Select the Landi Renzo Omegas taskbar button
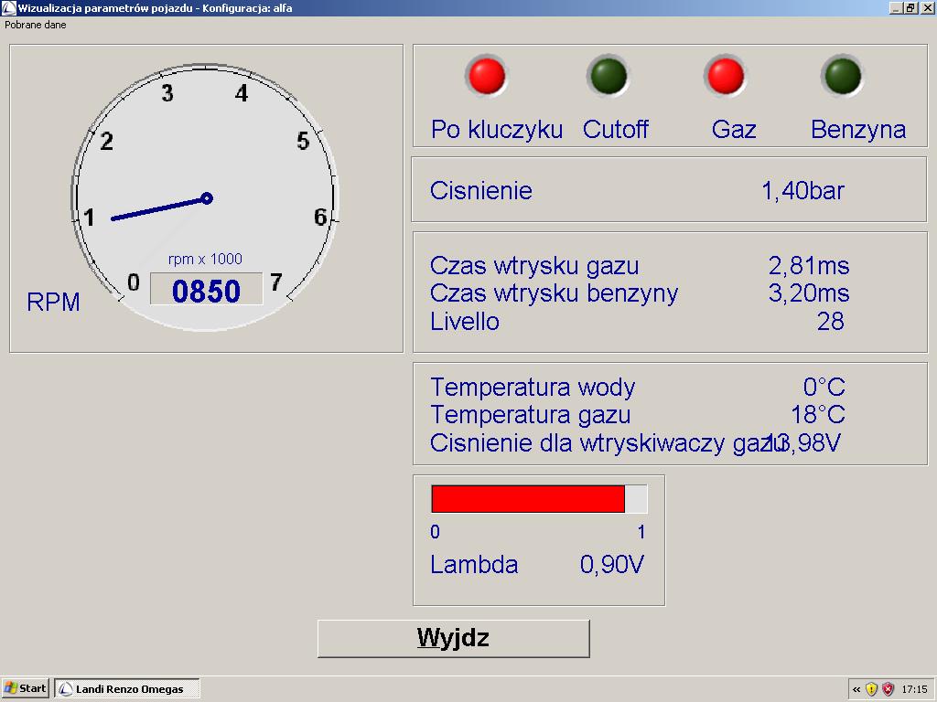This screenshot has width=937, height=702. tap(127, 688)
